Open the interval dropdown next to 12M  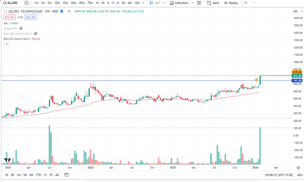coord(143,3)
